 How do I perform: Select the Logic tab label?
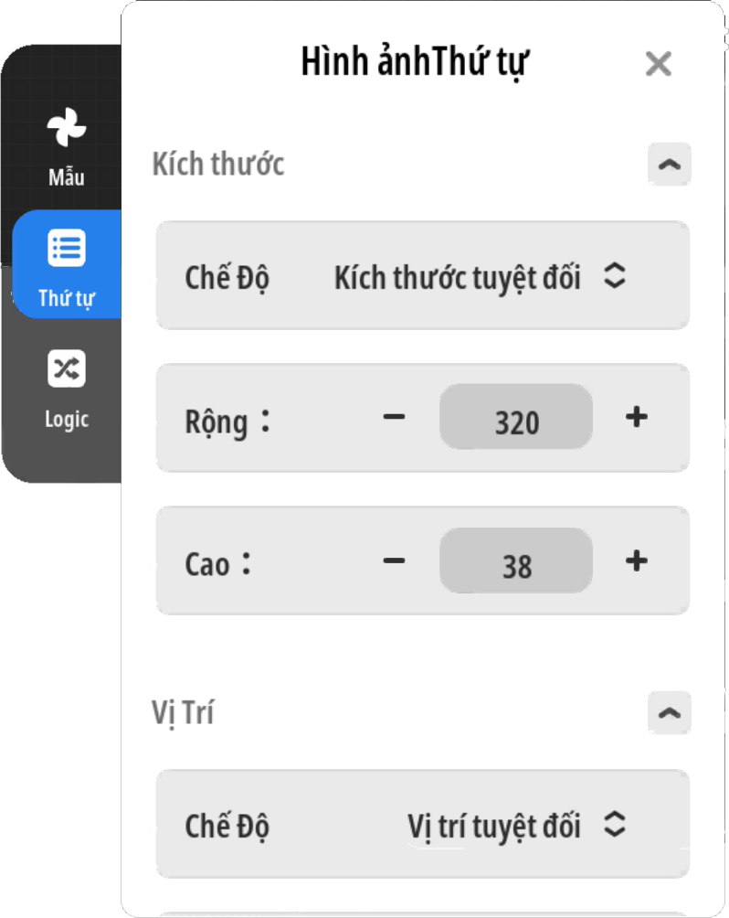pyautogui.click(x=67, y=419)
